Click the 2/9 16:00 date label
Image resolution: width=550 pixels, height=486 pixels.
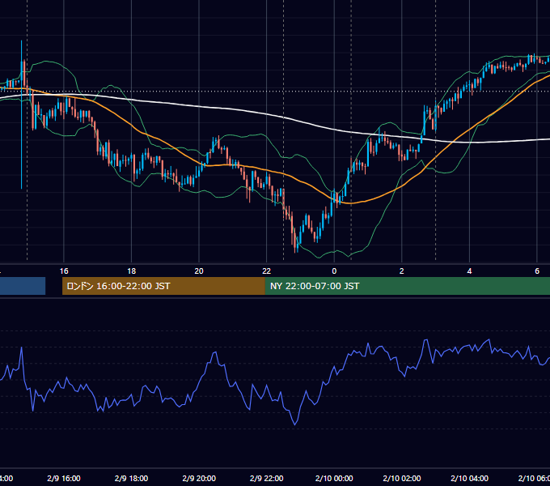click(64, 478)
